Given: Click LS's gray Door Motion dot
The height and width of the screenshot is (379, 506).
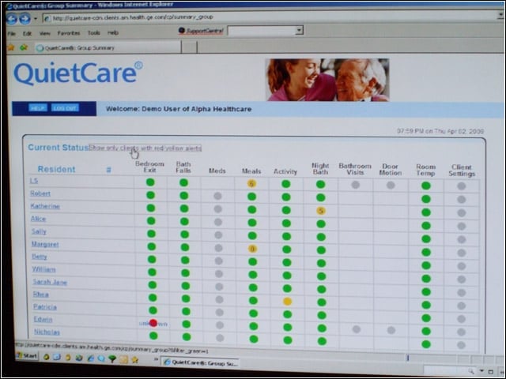Looking at the screenshot, I should (391, 185).
